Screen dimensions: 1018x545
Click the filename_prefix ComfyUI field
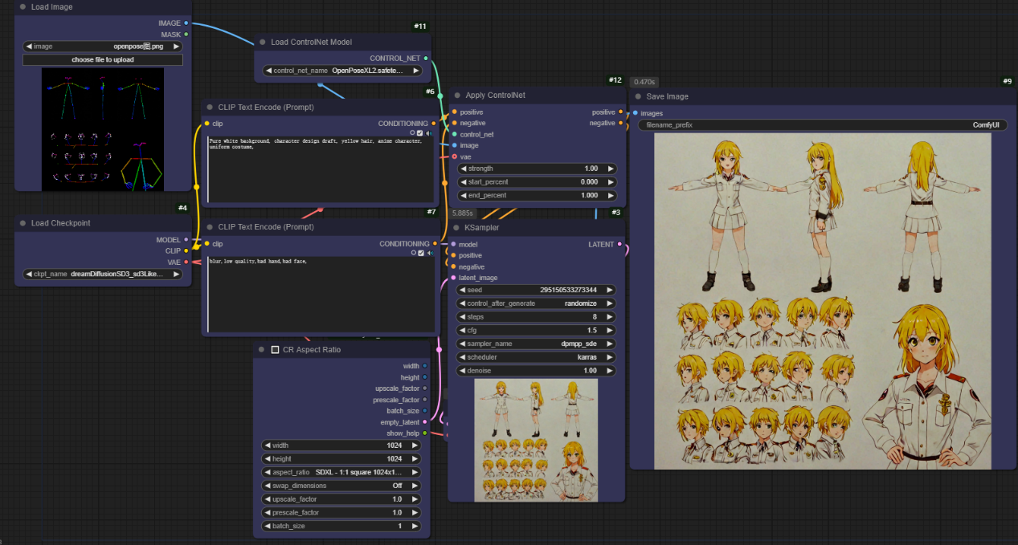point(822,125)
